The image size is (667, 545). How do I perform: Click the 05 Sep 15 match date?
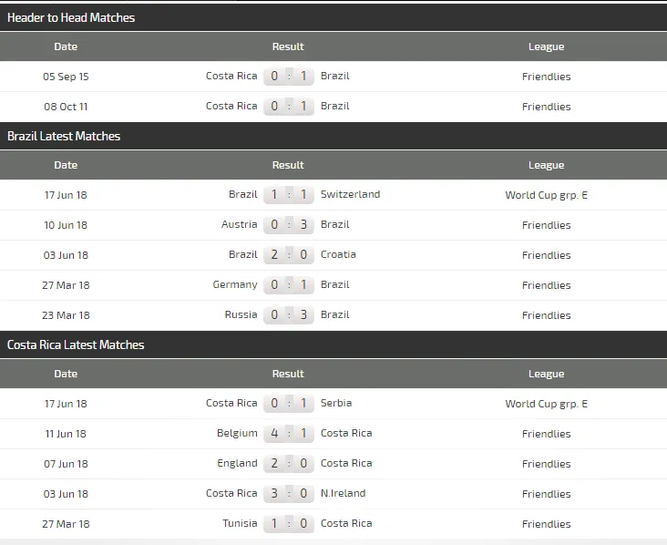[66, 77]
